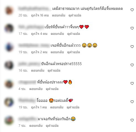Reply to the 7 ชม. comment

coord(36,126)
